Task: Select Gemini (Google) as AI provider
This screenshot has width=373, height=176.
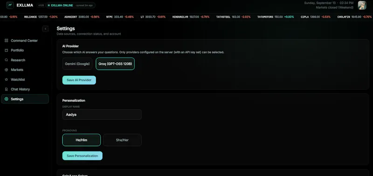Action: (77, 64)
